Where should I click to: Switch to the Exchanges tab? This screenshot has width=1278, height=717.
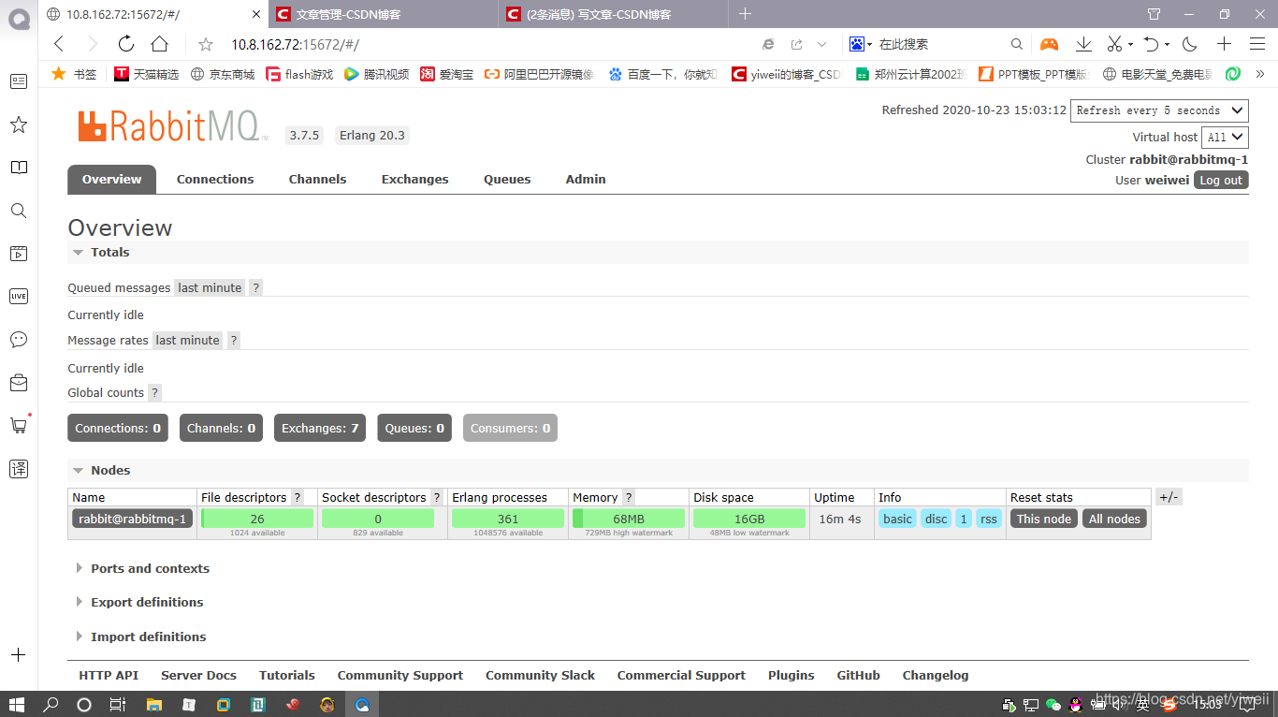[x=414, y=180]
